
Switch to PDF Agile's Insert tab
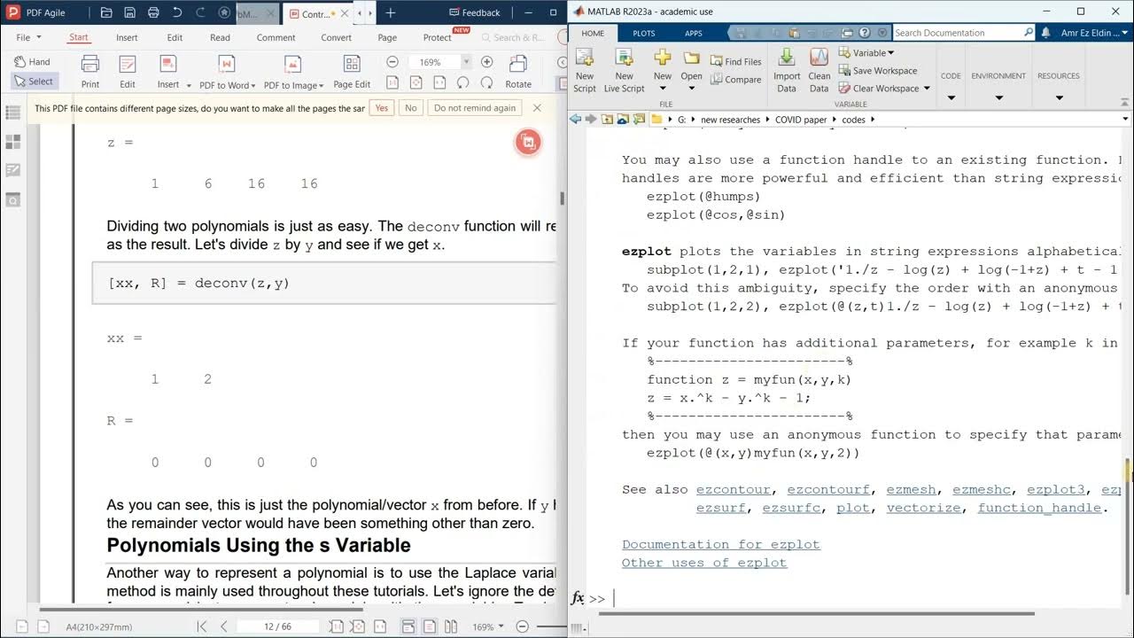click(127, 37)
